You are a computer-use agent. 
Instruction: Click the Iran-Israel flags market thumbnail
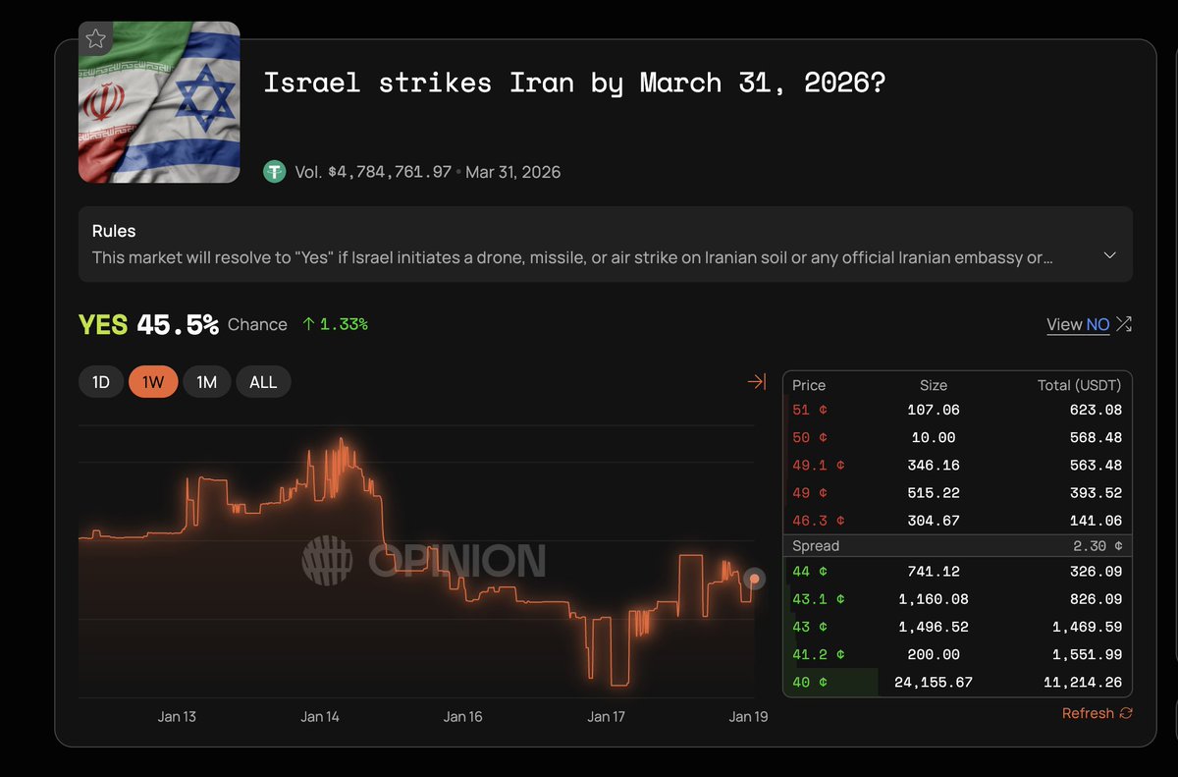[159, 102]
